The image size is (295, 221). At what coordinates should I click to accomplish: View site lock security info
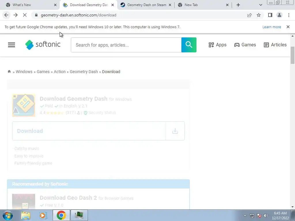coord(36,15)
